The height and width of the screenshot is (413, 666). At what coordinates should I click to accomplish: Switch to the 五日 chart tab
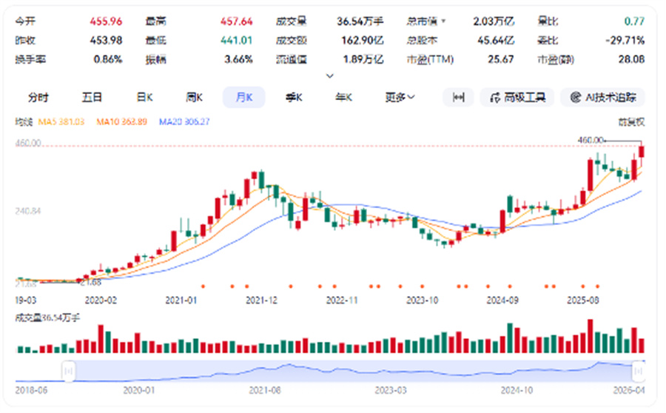click(92, 97)
